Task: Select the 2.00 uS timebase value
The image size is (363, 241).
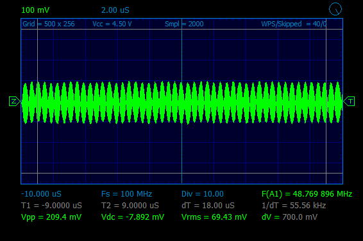Action: 115,10
